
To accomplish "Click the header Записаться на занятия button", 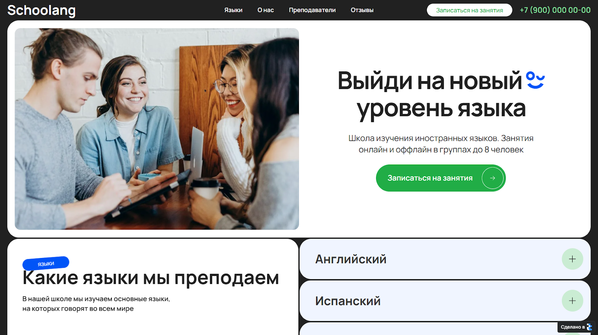I will pos(469,10).
